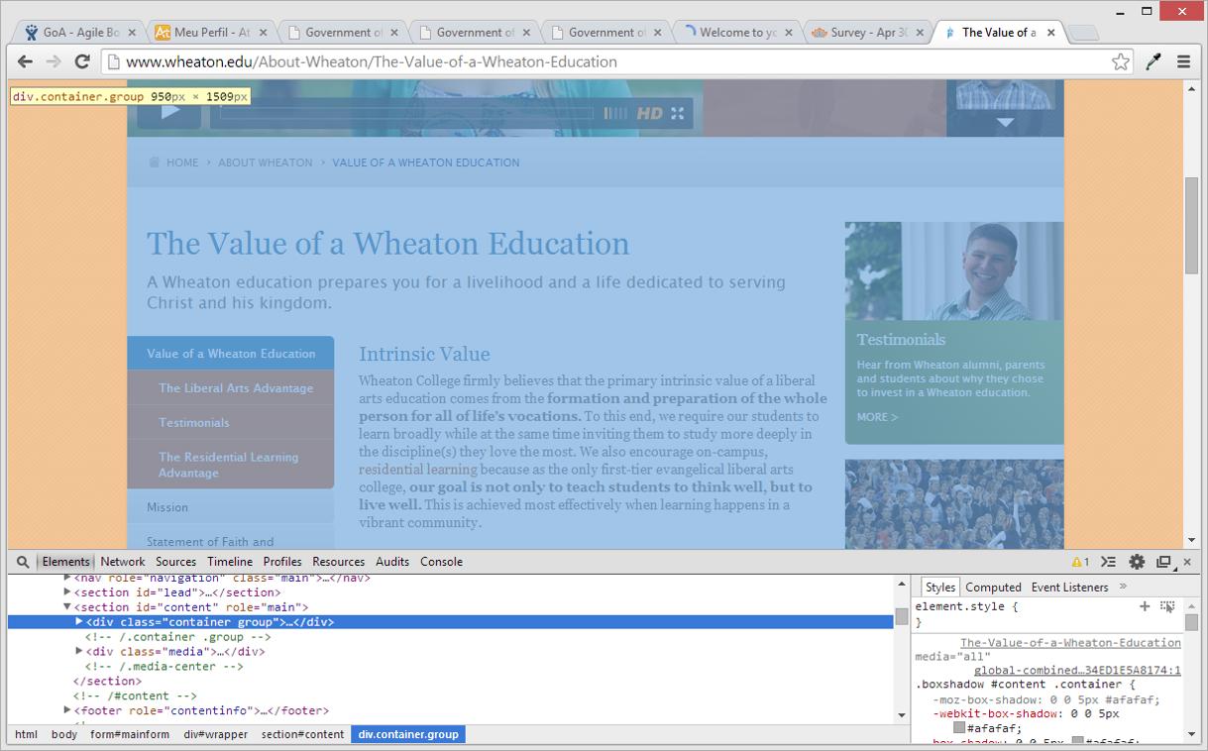Viewport: 1208px width, 751px height.
Task: Toggle HD quality on the video
Action: click(650, 113)
